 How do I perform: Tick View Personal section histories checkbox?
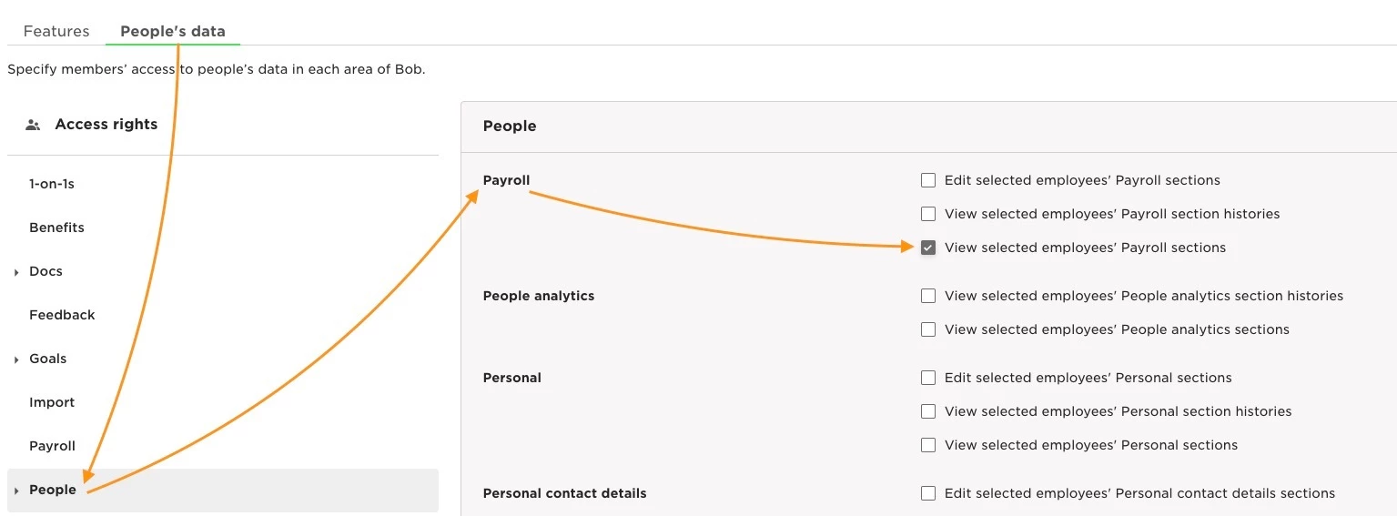pyautogui.click(x=928, y=411)
